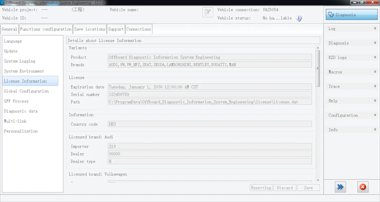380x202 pixels.
Task: Select Language in the settings list
Action: click(x=13, y=41)
